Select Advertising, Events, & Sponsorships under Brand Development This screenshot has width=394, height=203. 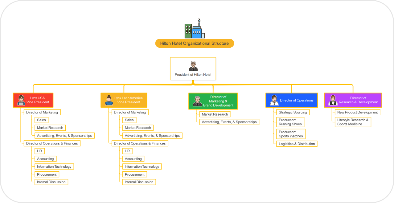(x=229, y=122)
